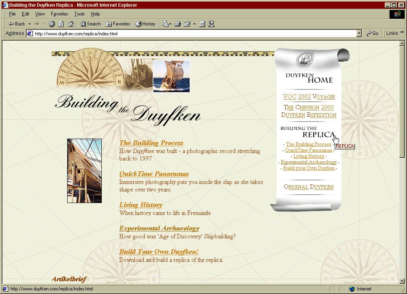The width and height of the screenshot is (407, 294).
Task: Open the Search pane
Action: pyautogui.click(x=90, y=24)
